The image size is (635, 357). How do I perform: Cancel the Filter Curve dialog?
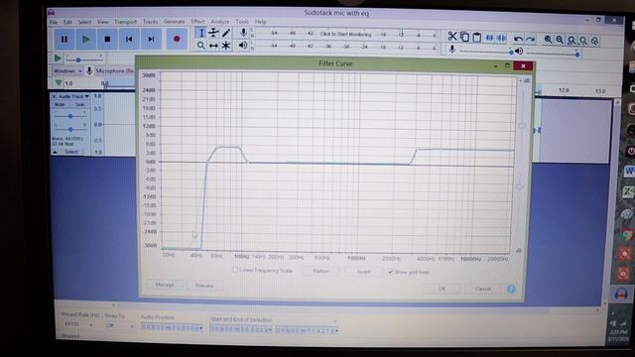483,289
